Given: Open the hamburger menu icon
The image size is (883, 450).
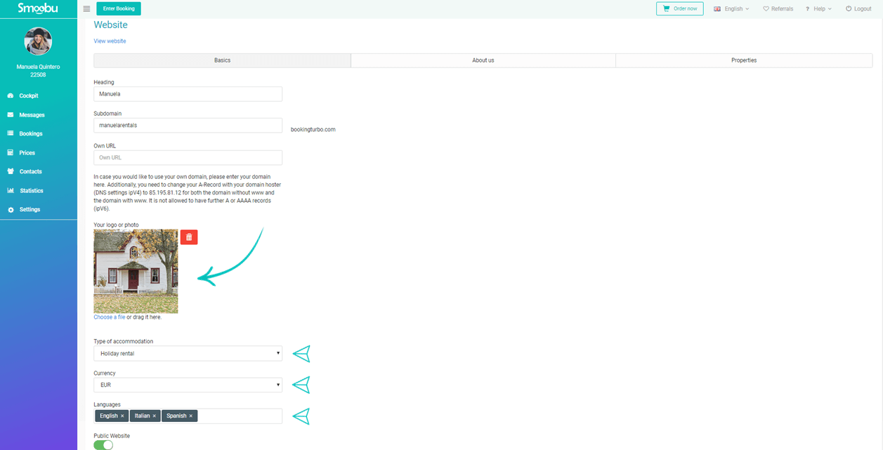Looking at the screenshot, I should pos(86,9).
